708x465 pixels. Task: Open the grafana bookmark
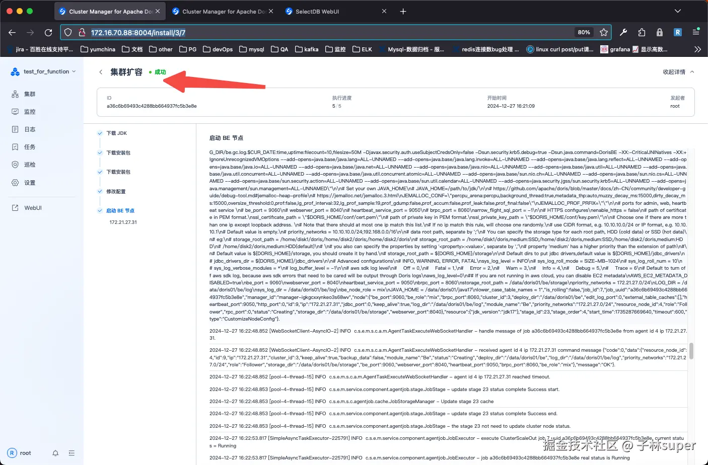(615, 49)
